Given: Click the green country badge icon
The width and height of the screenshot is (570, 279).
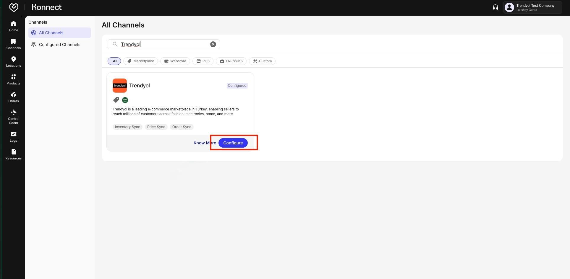Looking at the screenshot, I should (x=125, y=100).
